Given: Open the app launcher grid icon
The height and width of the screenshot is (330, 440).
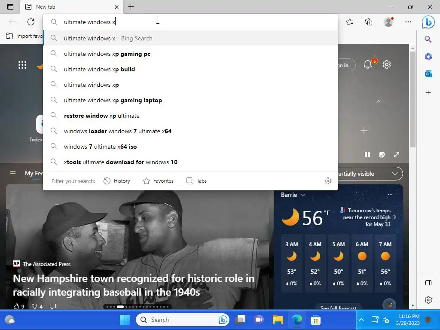Looking at the screenshot, I should (22, 65).
